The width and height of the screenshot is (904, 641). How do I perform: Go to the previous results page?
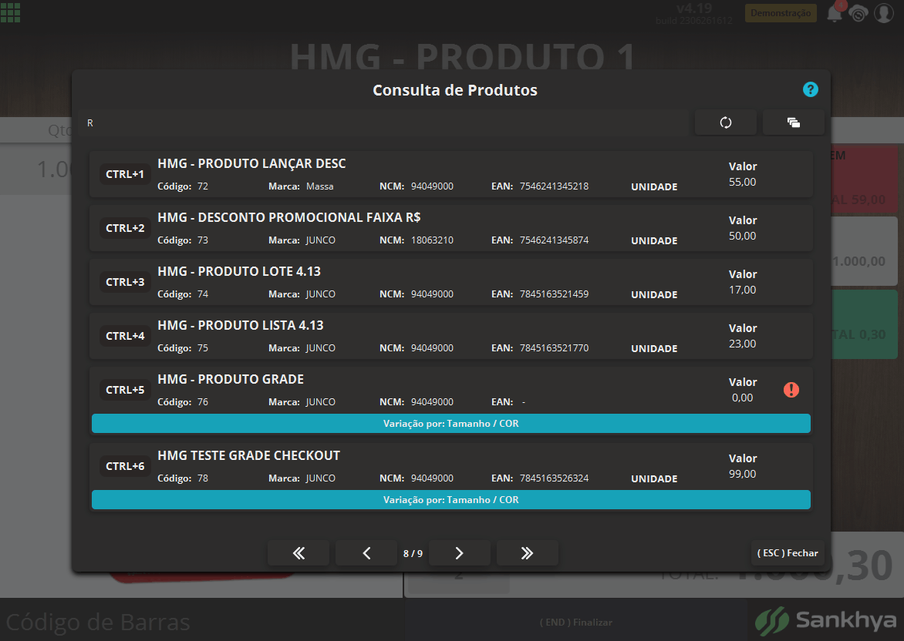[366, 553]
